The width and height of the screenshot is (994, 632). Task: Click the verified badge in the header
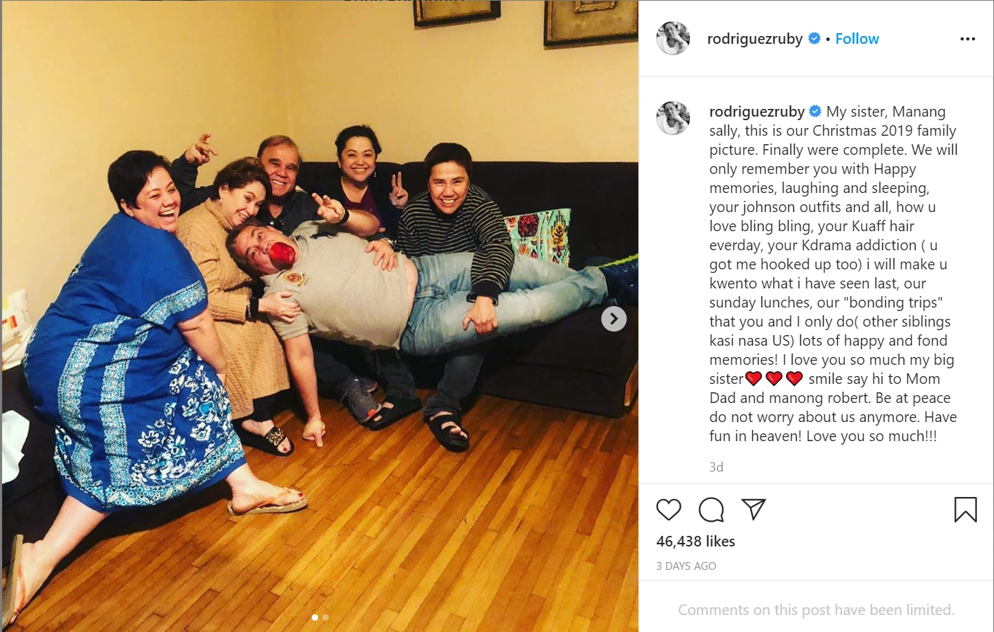click(x=814, y=38)
